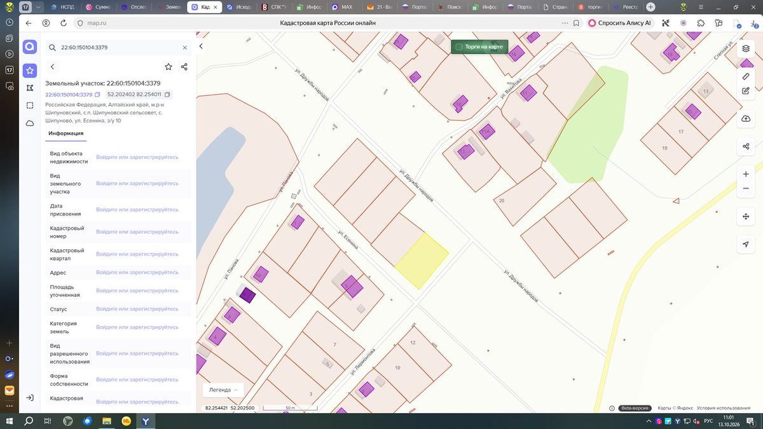Open the map layers panel
This screenshot has height=429, width=763.
[x=746, y=48]
